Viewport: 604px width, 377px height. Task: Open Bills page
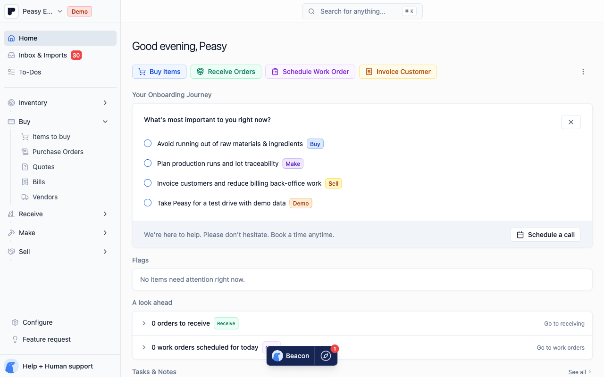pyautogui.click(x=39, y=182)
